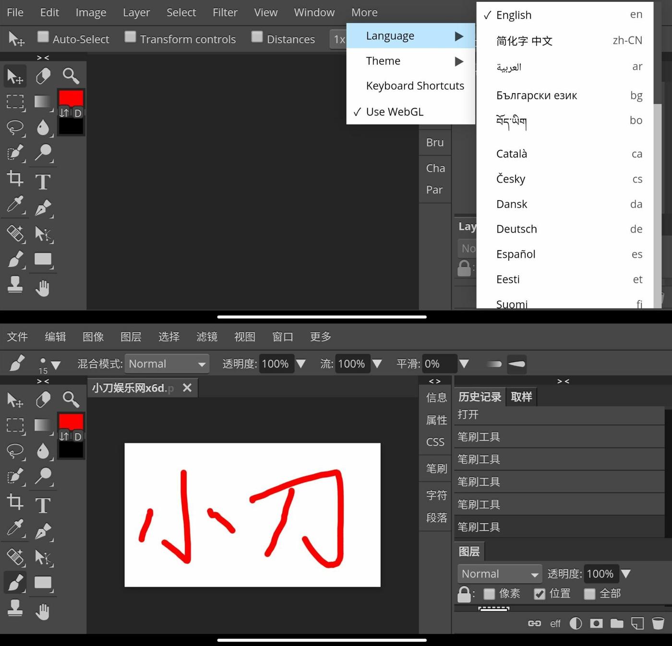Viewport: 672px width, 646px height.
Task: Open the 混合模式 Normal dropdown
Action: point(167,364)
